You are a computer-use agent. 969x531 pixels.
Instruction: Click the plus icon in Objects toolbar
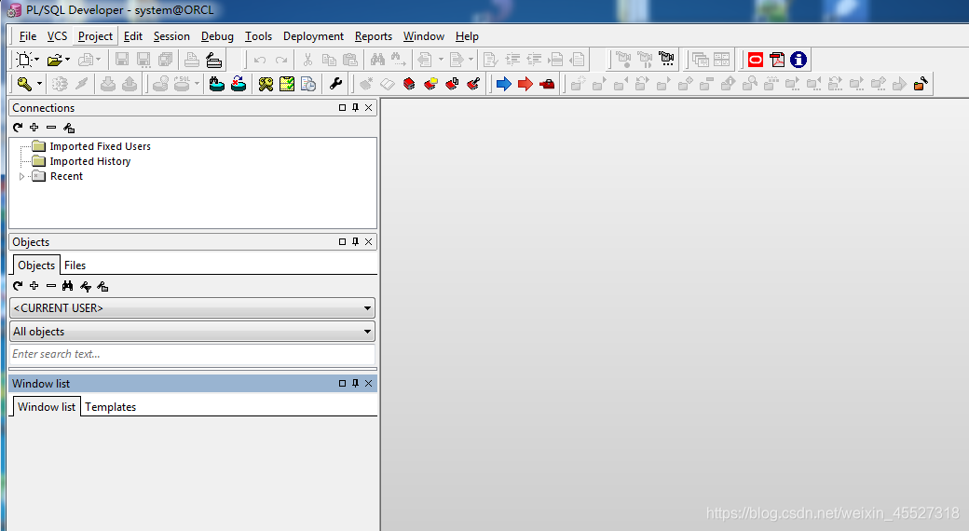[x=34, y=286]
